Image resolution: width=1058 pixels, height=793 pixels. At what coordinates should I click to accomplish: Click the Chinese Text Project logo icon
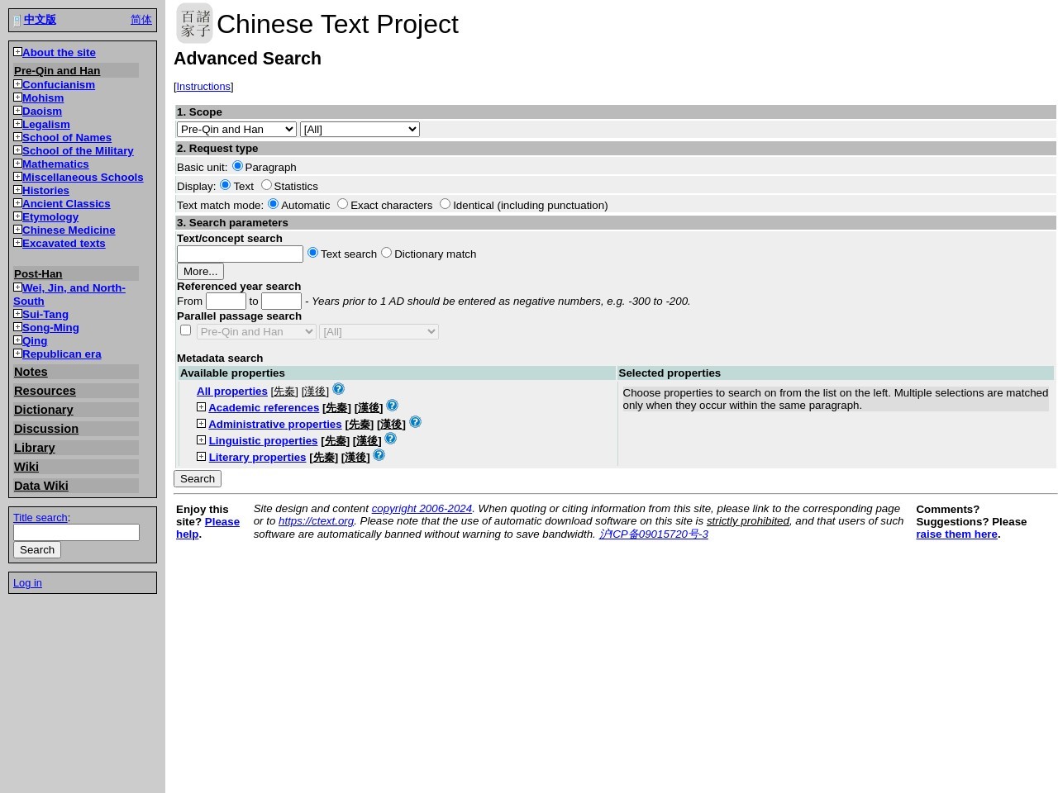coord(194,23)
